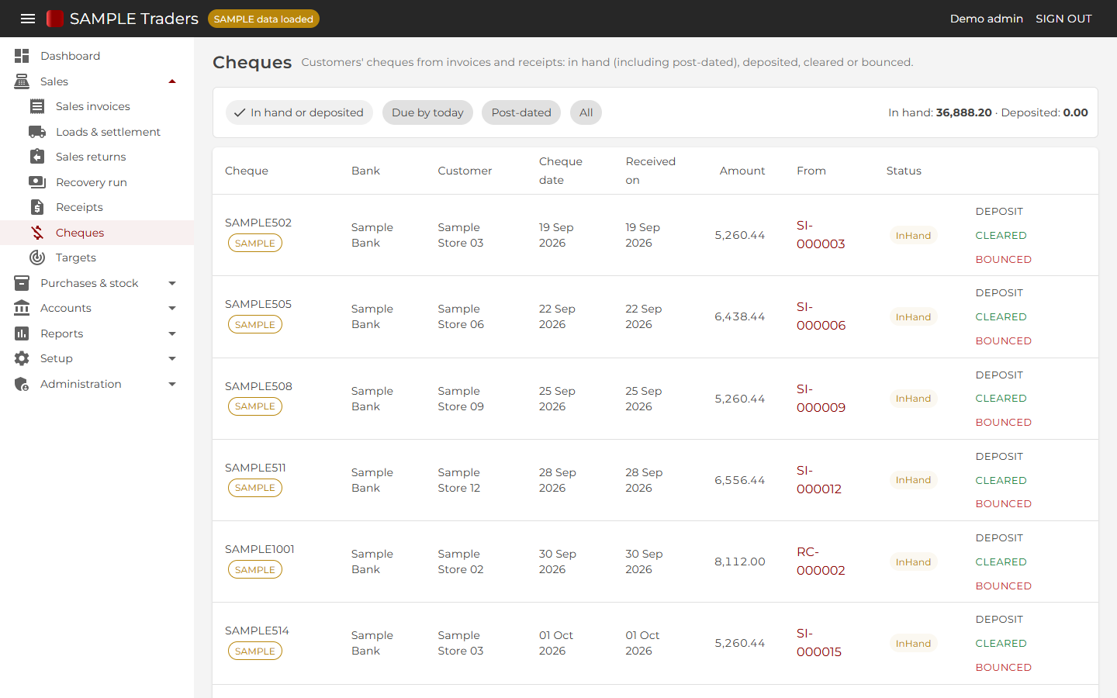Viewport: 1117px width, 698px height.
Task: Click the Reports chart icon
Action: tap(22, 333)
